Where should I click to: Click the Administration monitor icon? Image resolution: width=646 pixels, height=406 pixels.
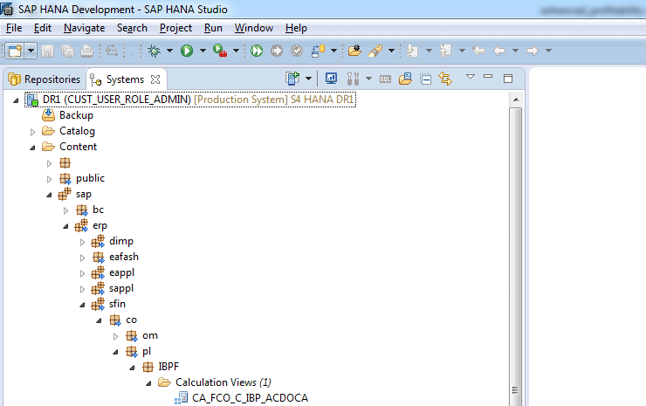point(331,79)
